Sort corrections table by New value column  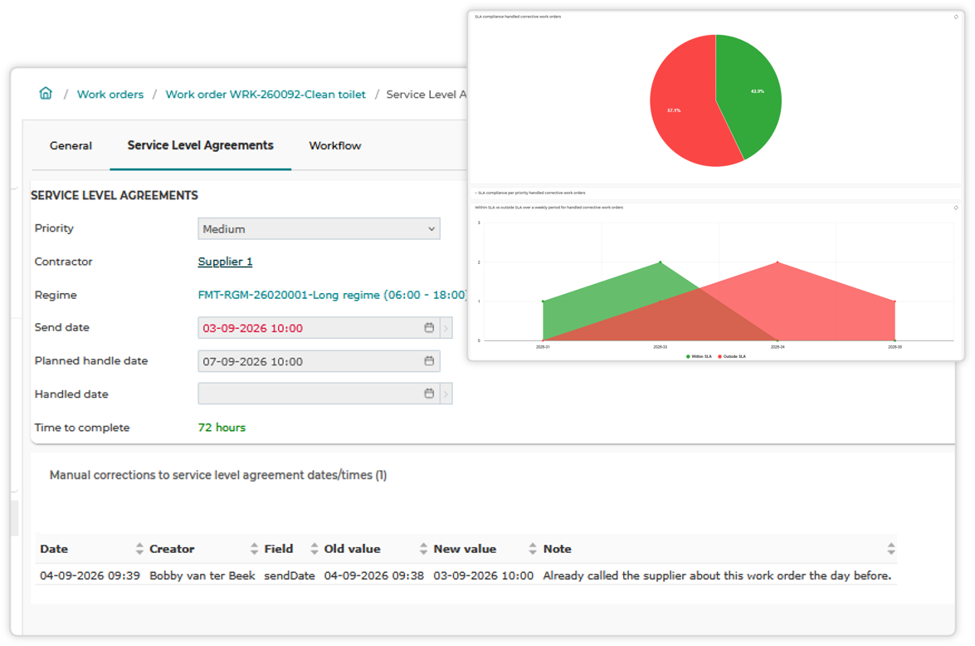(532, 549)
